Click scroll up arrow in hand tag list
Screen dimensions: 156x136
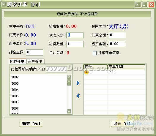[x=69, y=77]
